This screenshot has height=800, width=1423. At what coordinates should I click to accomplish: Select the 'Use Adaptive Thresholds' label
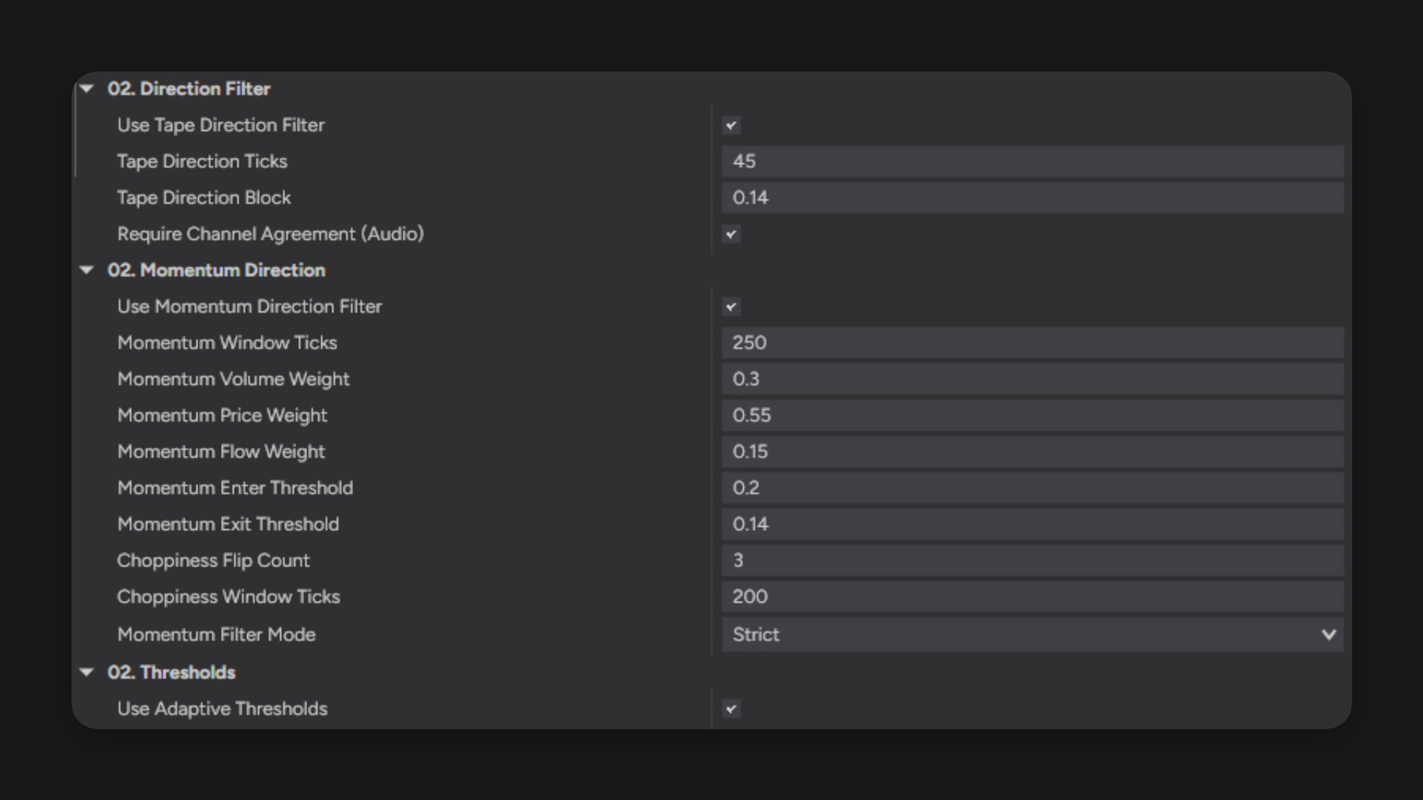click(222, 709)
